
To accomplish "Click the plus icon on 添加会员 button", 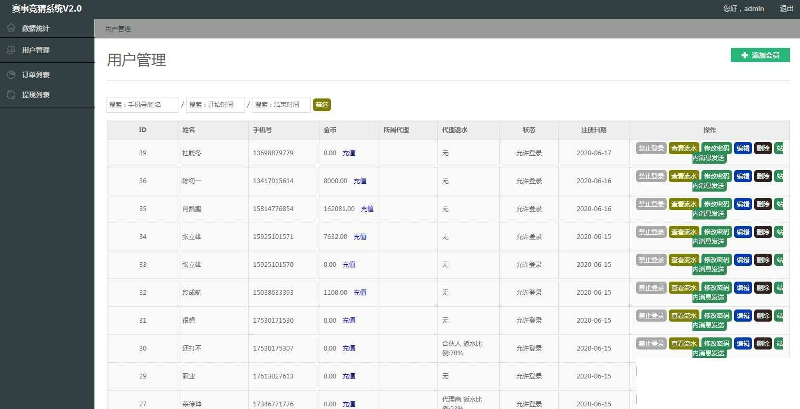I will pos(744,55).
